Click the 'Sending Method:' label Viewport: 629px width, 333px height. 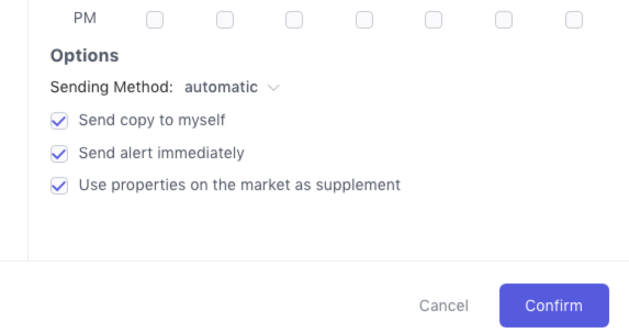click(x=112, y=87)
